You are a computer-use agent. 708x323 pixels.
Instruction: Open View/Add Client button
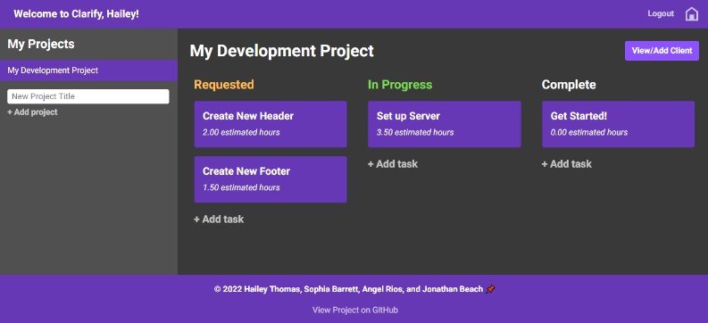click(x=662, y=51)
